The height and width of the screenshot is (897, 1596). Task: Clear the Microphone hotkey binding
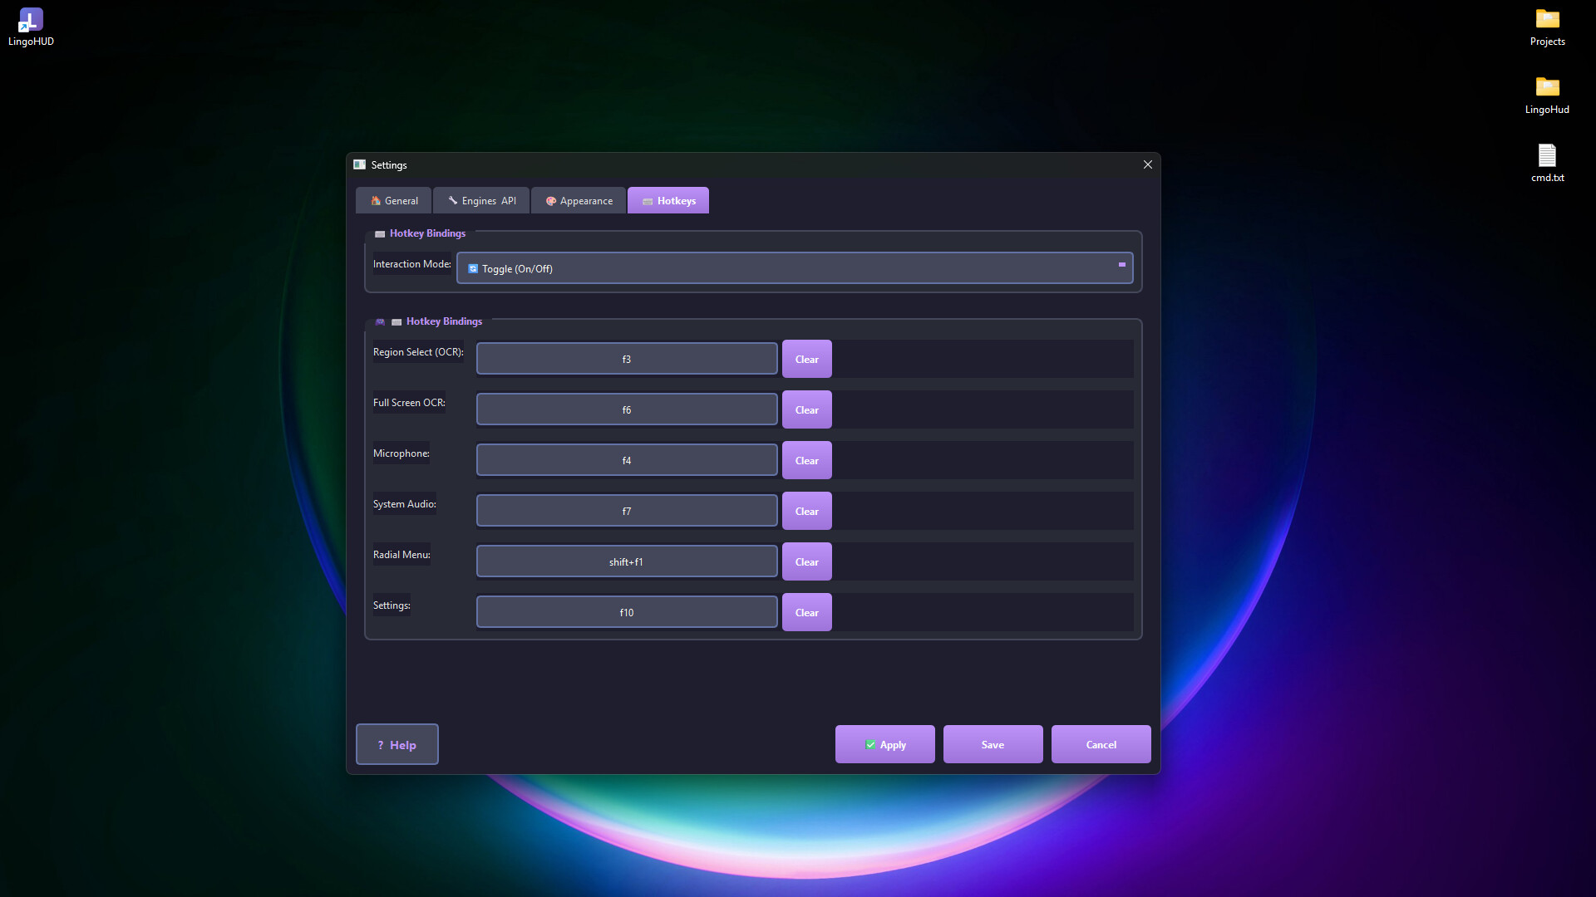click(806, 460)
